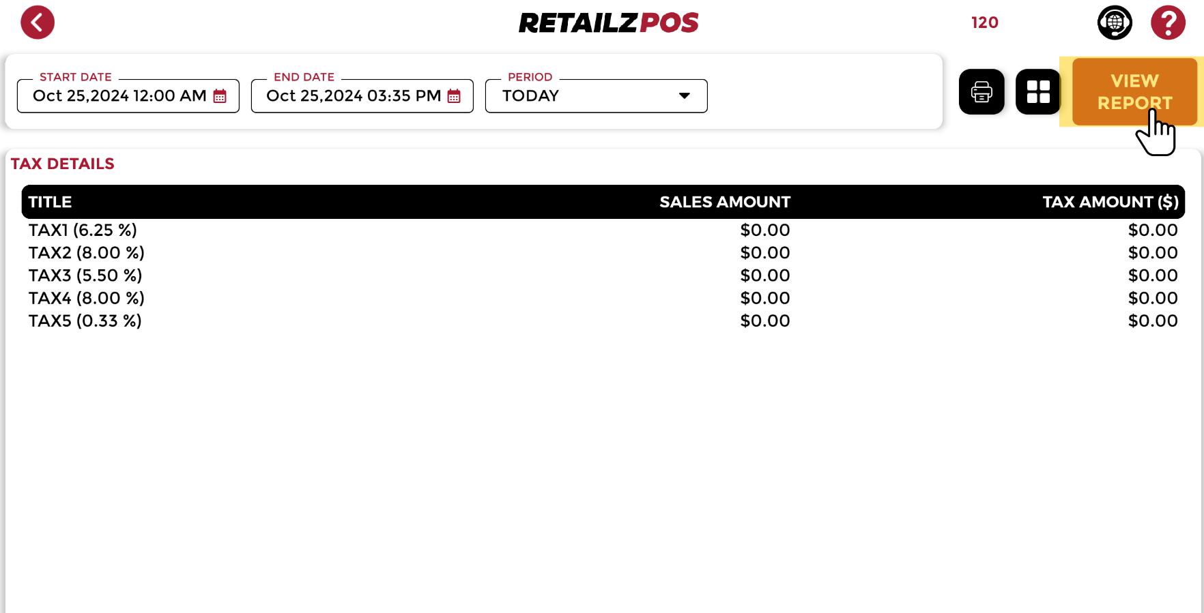This screenshot has height=613, width=1204.
Task: Click the End Date field
Action: 353,96
